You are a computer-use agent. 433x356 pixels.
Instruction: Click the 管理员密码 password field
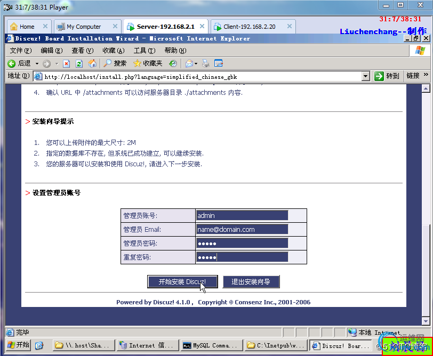click(x=242, y=244)
